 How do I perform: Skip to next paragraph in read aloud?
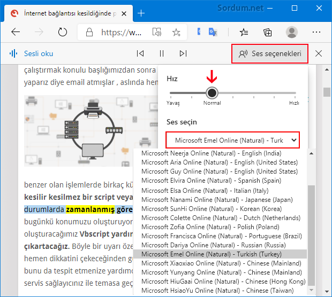pyautogui.click(x=183, y=53)
